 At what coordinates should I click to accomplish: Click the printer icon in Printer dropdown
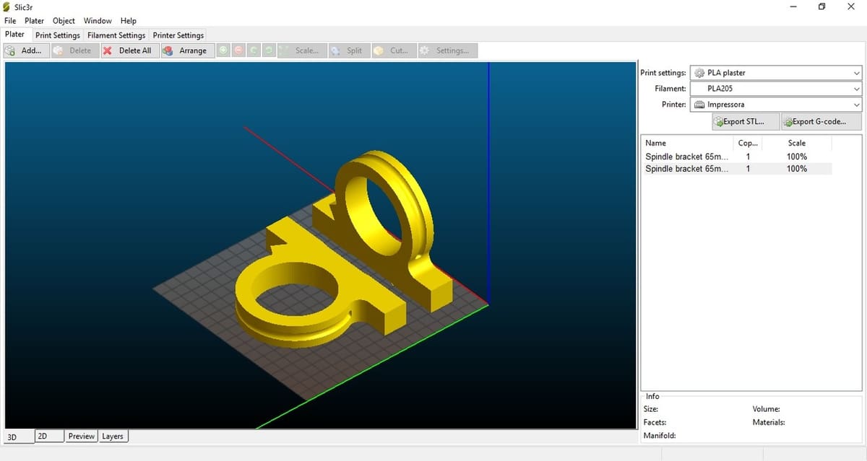(699, 105)
